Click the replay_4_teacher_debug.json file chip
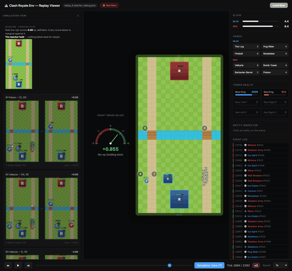The width and height of the screenshot is (292, 271). pos(80,6)
